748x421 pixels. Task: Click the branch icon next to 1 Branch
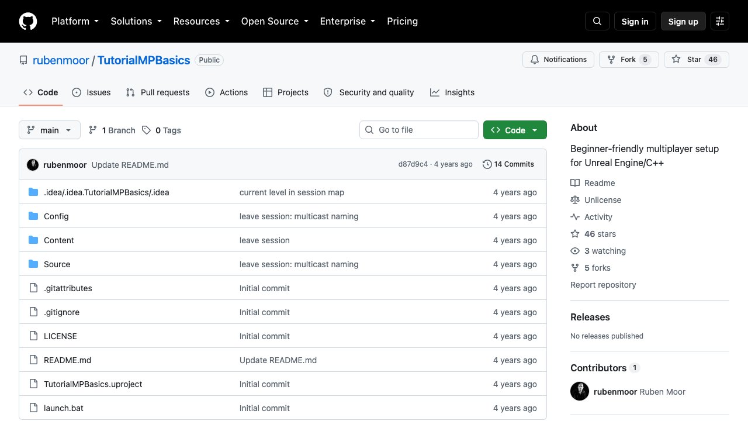point(93,130)
